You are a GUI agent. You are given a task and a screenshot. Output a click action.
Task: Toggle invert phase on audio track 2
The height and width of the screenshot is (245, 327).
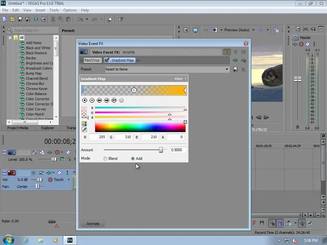[41, 173]
